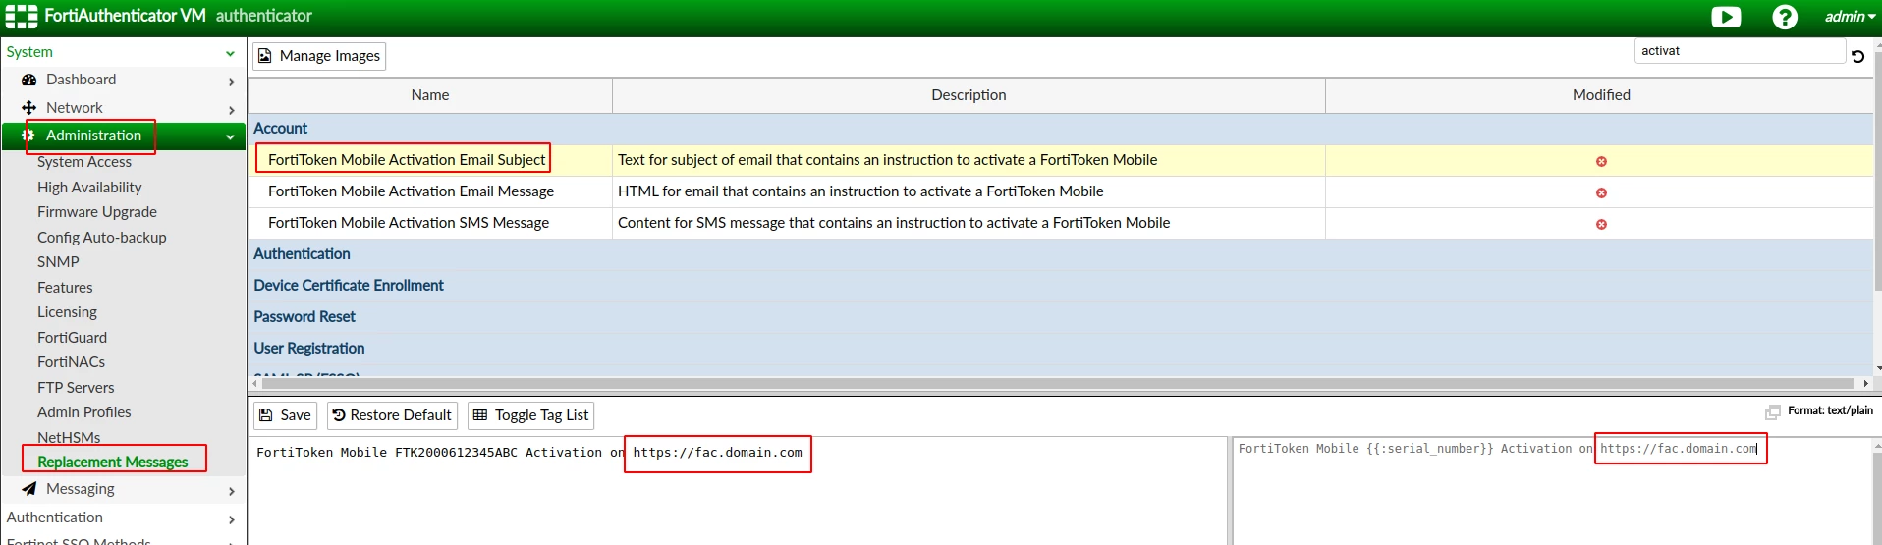
Task: Open NetHSMs page
Action: 69,438
